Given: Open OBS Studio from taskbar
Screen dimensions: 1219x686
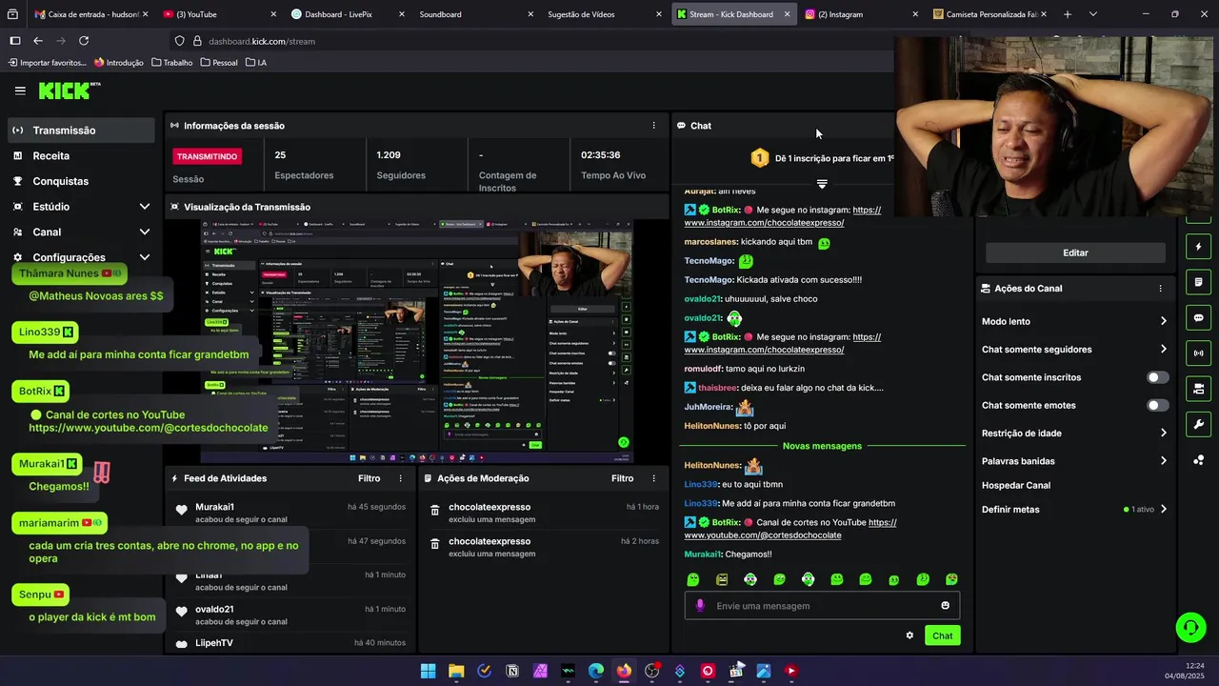Looking at the screenshot, I should coord(651,671).
